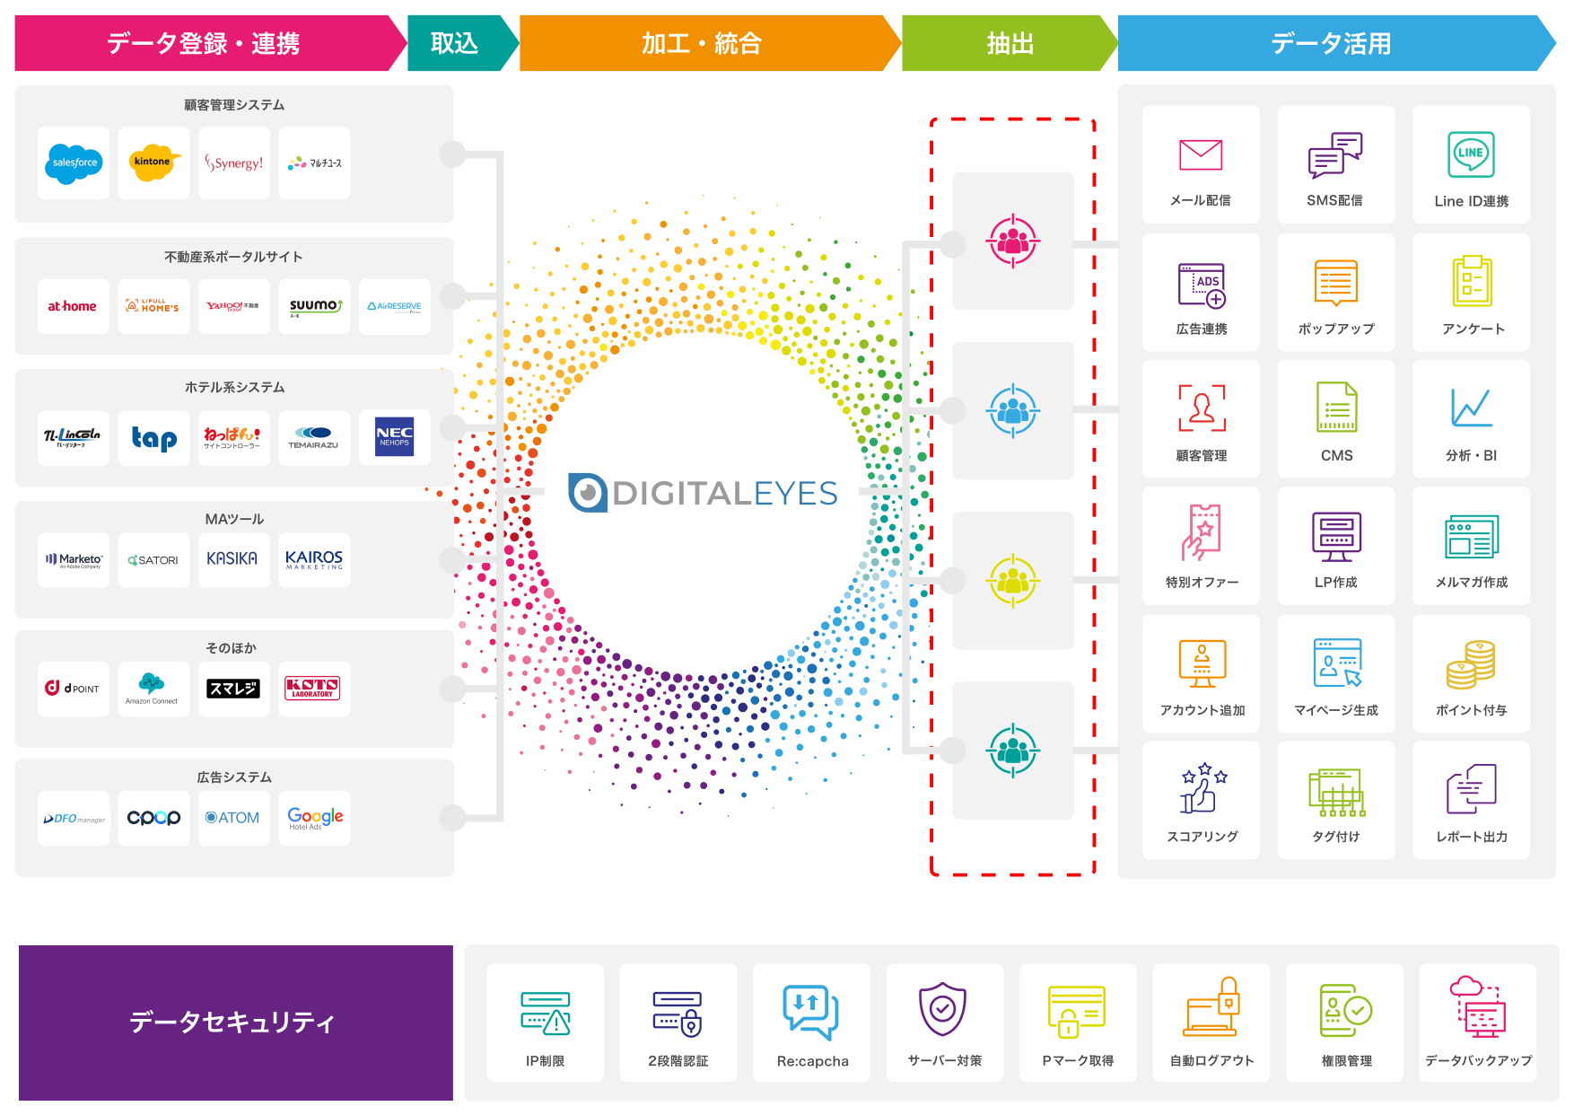
Task: Select the メルマガ作成 icon
Action: coord(1472,537)
